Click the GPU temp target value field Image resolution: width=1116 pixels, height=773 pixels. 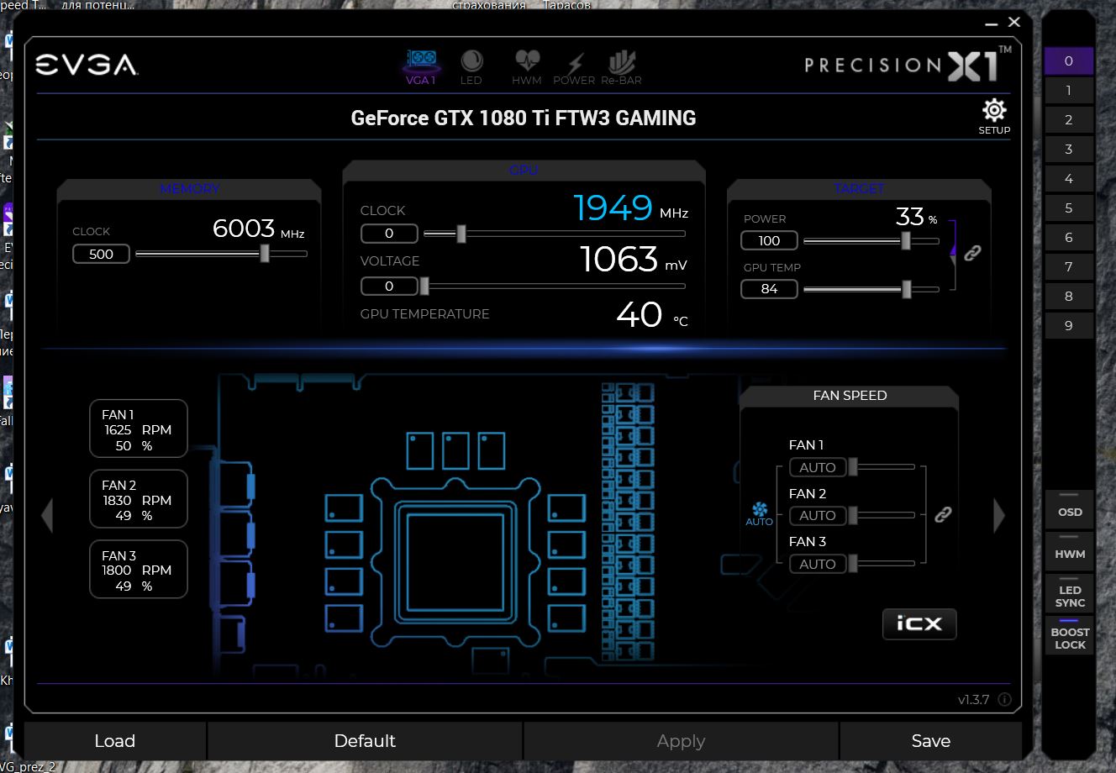coord(769,289)
